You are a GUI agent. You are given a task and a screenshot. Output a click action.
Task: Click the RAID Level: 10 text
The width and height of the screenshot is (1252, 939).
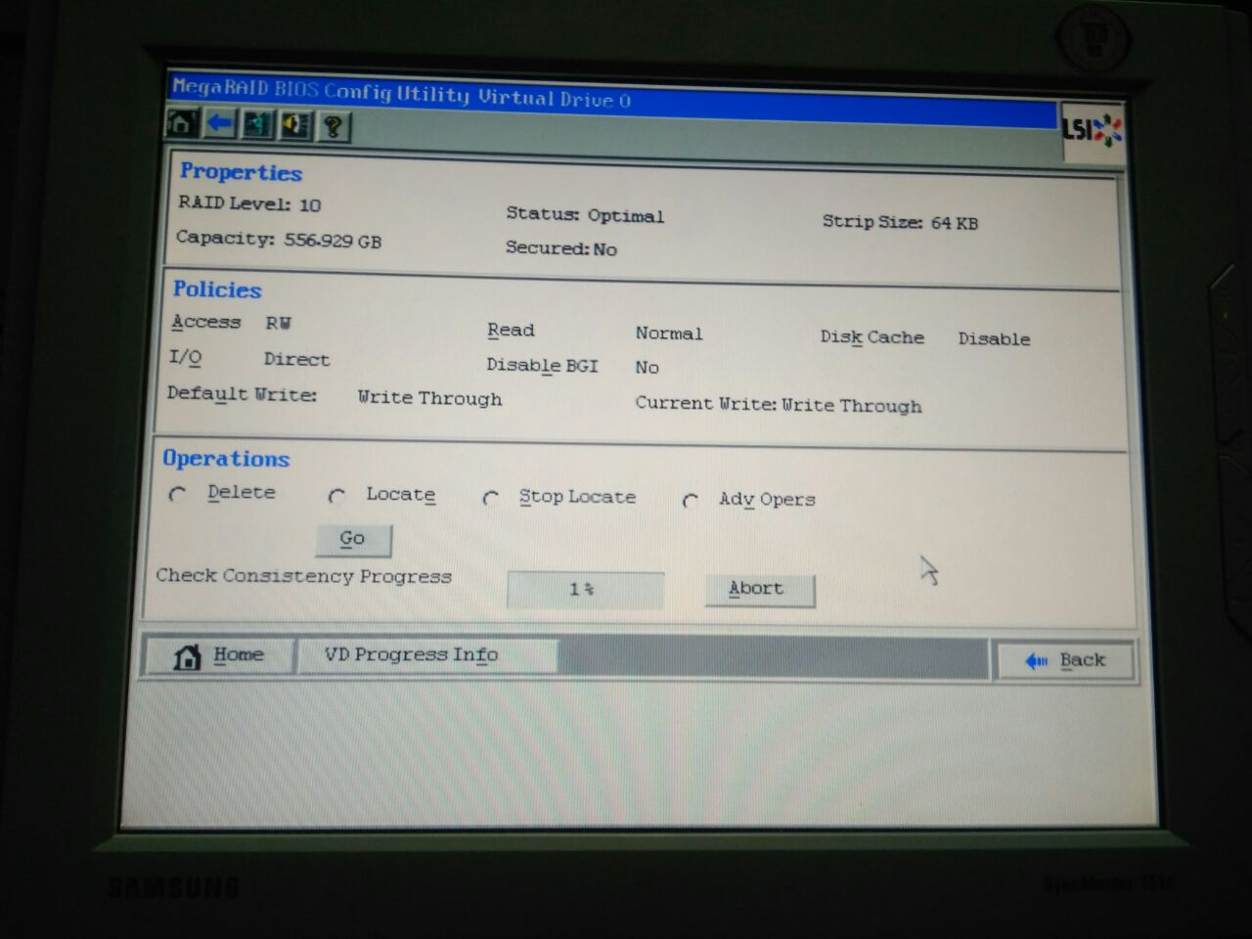point(249,203)
